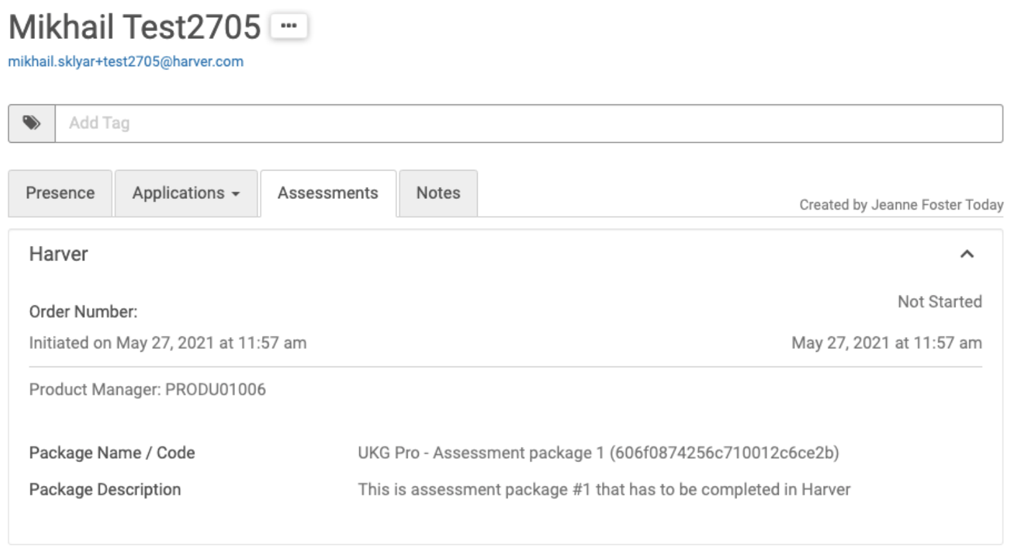
Task: Select the Assessments tab
Action: [x=328, y=193]
